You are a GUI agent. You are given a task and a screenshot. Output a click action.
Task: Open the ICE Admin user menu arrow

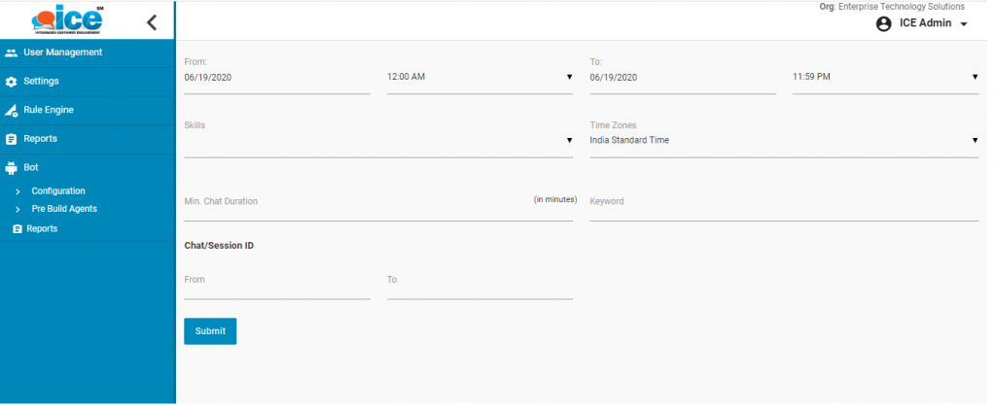pos(963,24)
